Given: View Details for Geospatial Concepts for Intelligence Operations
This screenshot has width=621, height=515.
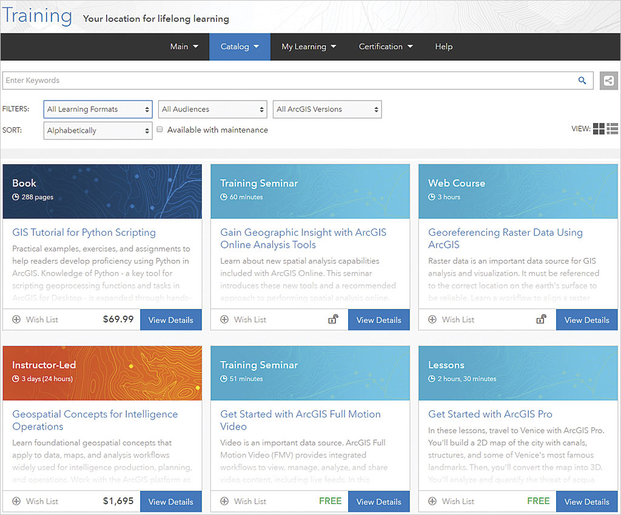Looking at the screenshot, I should click(x=170, y=501).
